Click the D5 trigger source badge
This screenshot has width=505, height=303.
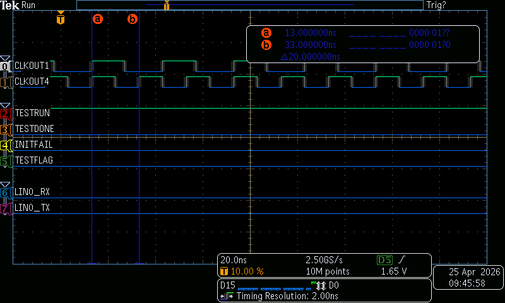coord(384,260)
